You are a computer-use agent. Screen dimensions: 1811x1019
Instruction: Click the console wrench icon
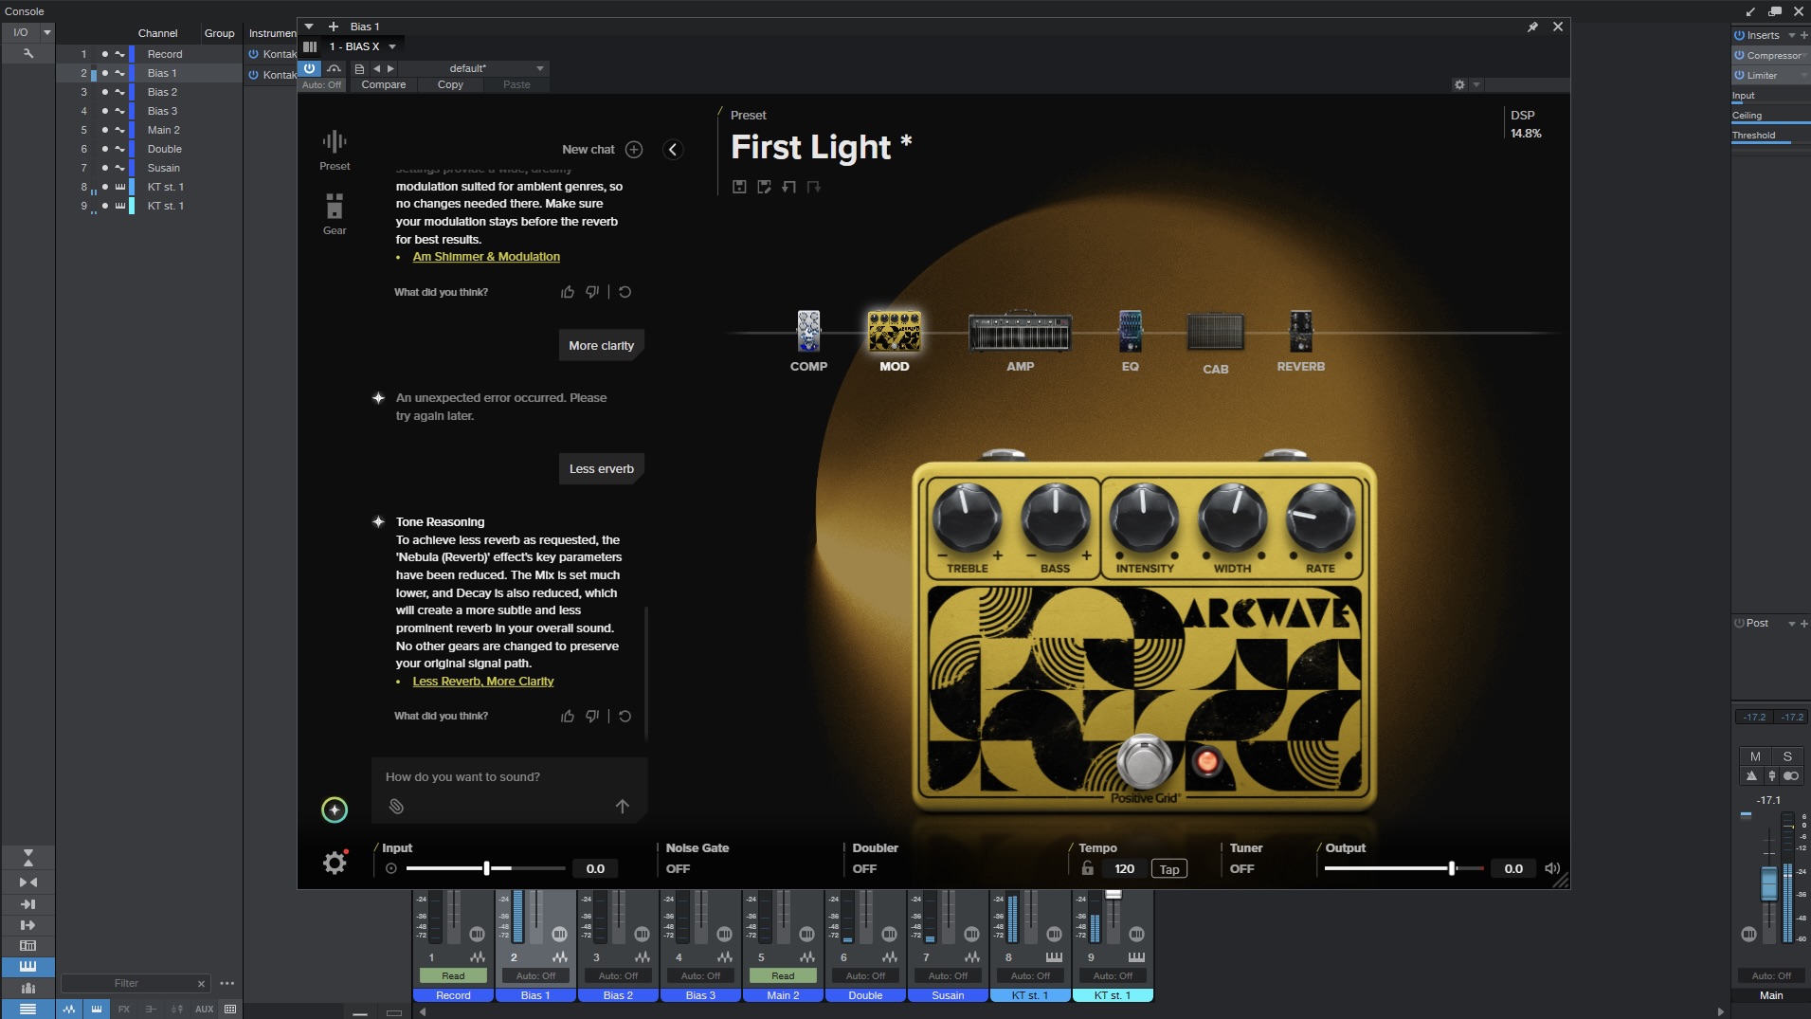[x=27, y=54]
